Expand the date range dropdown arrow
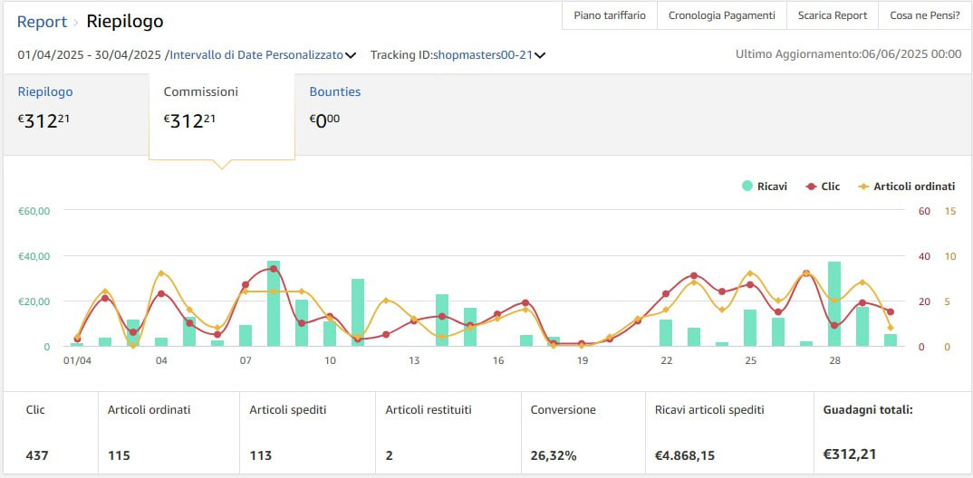The width and height of the screenshot is (973, 478). [x=351, y=55]
